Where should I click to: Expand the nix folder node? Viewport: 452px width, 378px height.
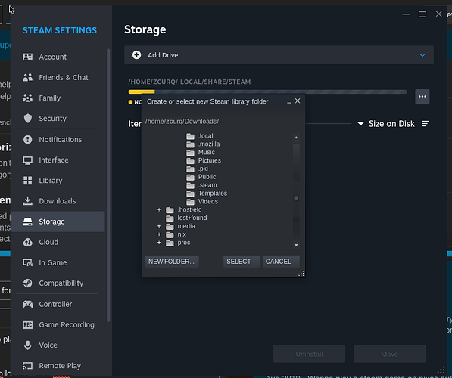159,234
